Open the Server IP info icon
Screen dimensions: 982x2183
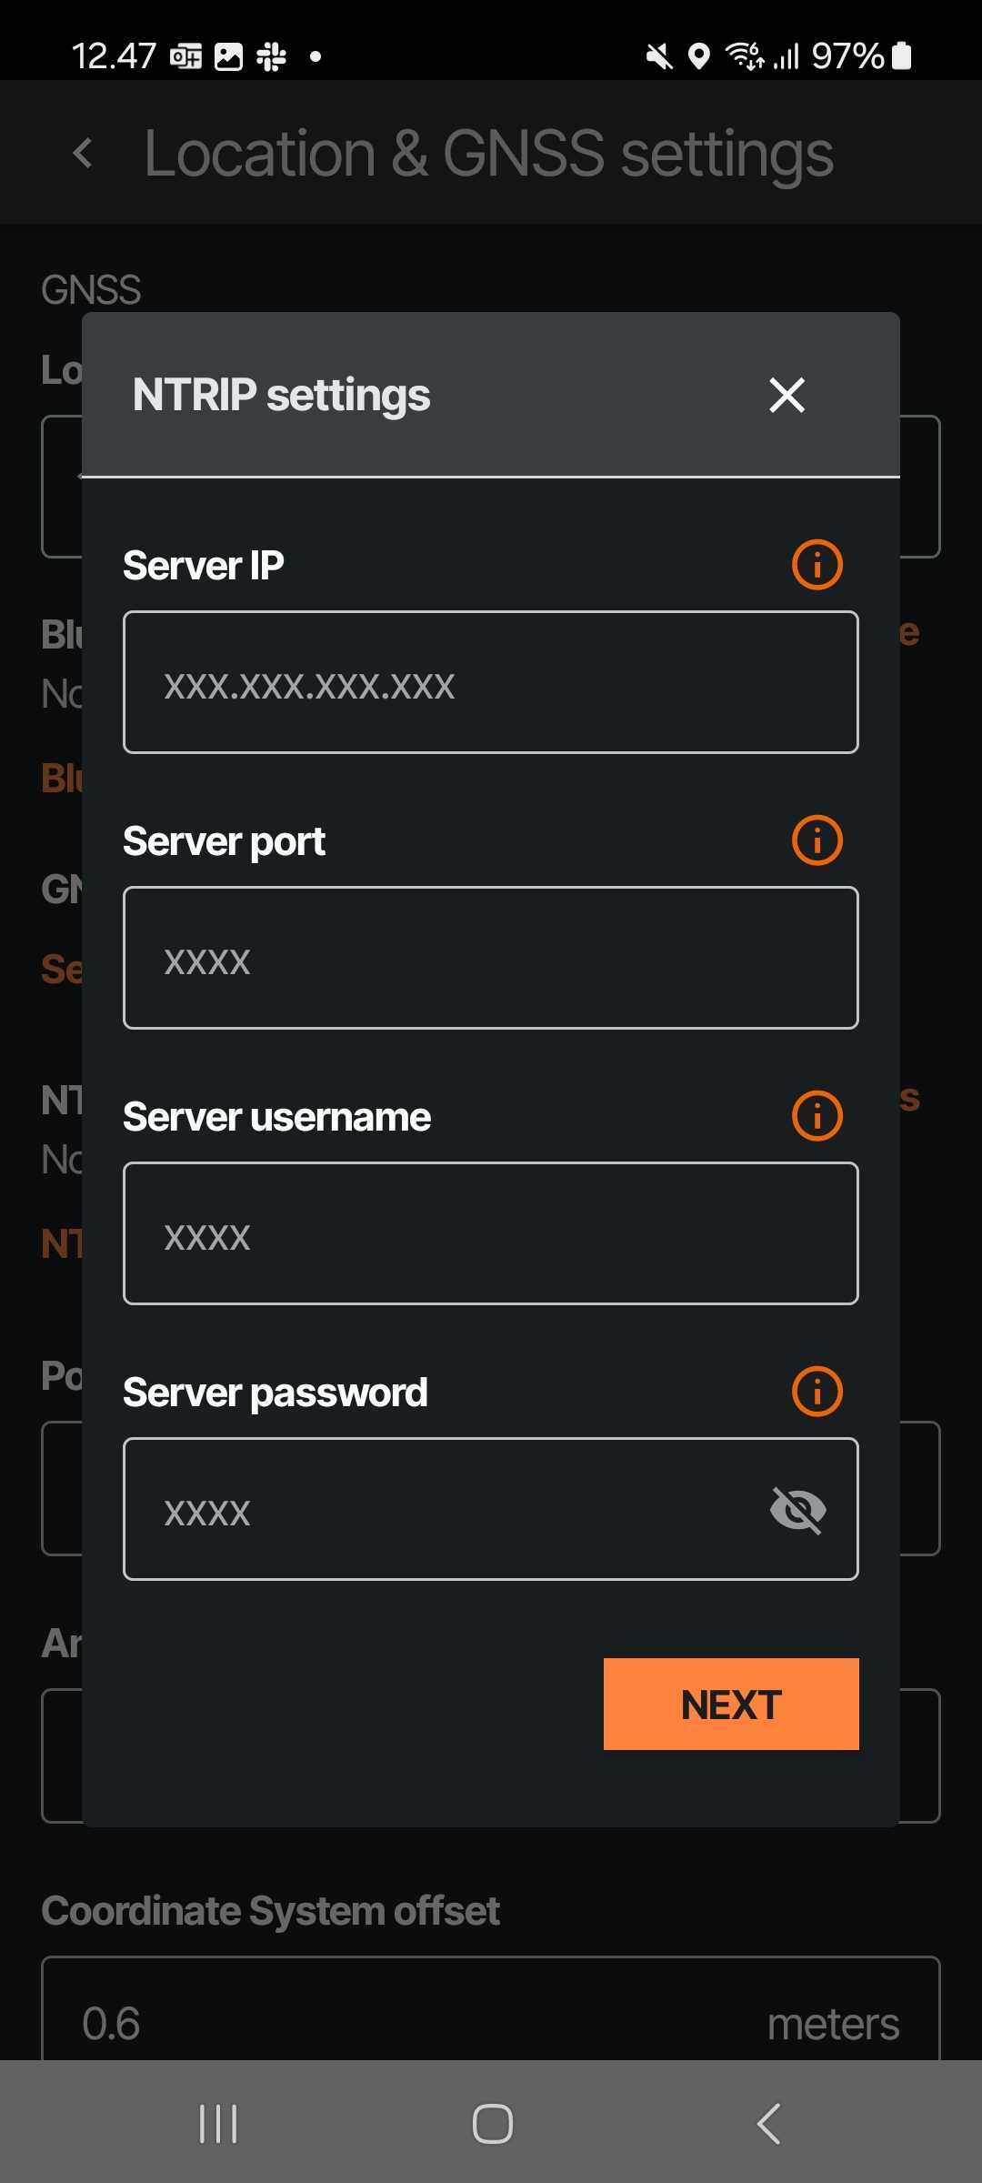(817, 565)
